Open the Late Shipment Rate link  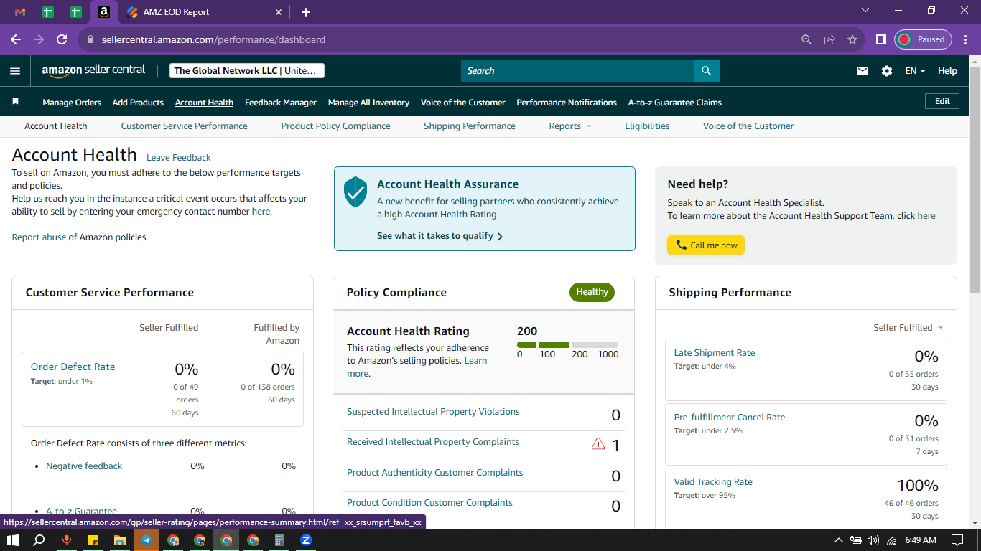pos(715,353)
